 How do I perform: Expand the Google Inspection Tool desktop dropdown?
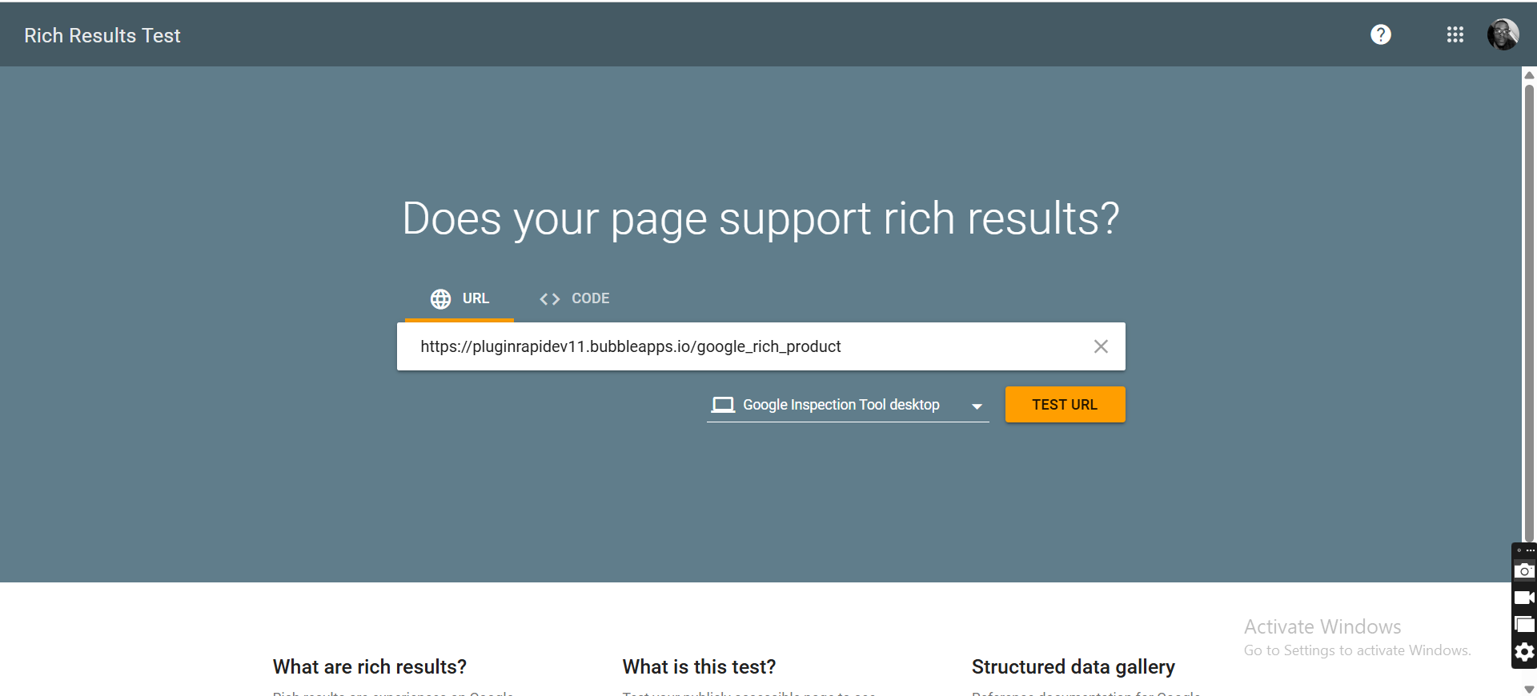(x=841, y=405)
